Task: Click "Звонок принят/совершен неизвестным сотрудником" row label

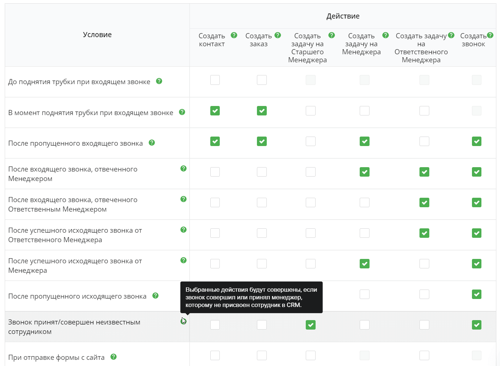Action: [74, 327]
